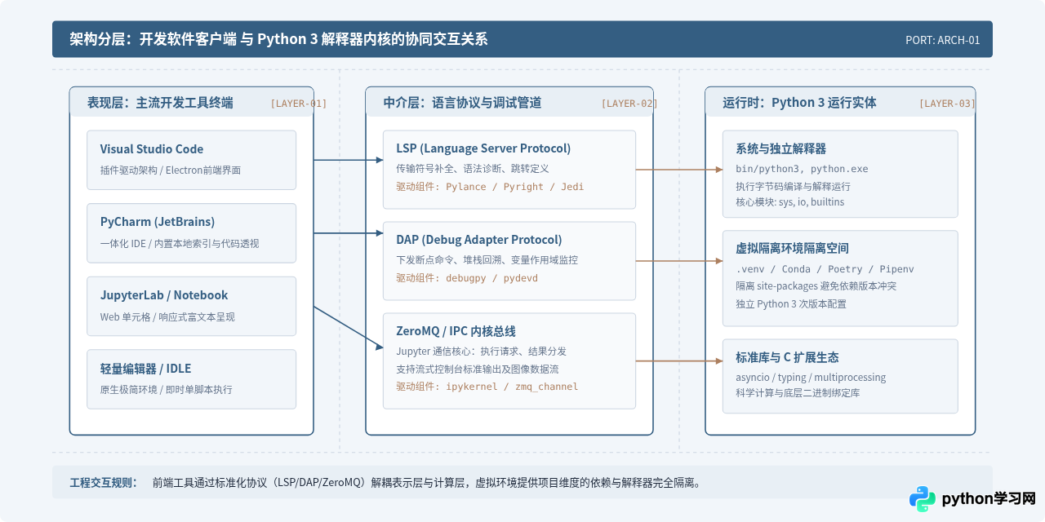Click the "轻量编辑器 / IDLE" card title
This screenshot has width=1045, height=522.
(145, 369)
